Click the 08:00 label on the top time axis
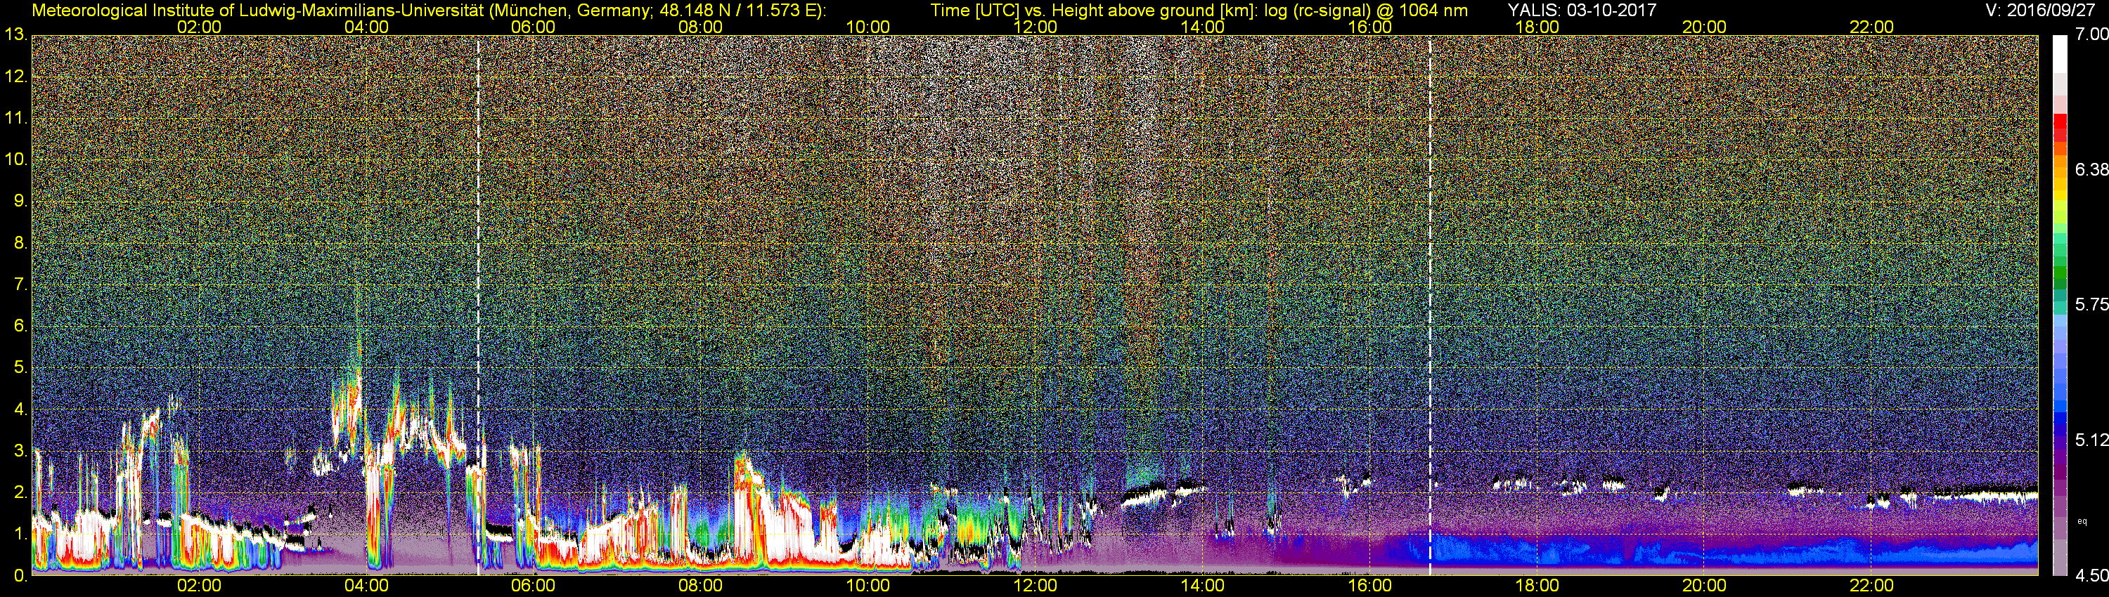 coord(700,27)
